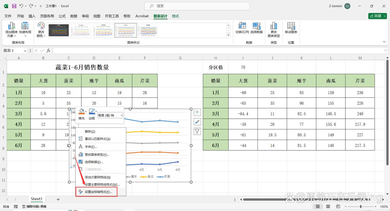
Task: Click the 切换行/列 icon
Action: pos(242,28)
